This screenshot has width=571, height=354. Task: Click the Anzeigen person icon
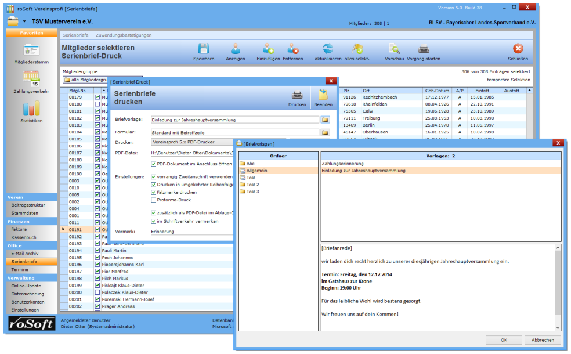click(235, 49)
